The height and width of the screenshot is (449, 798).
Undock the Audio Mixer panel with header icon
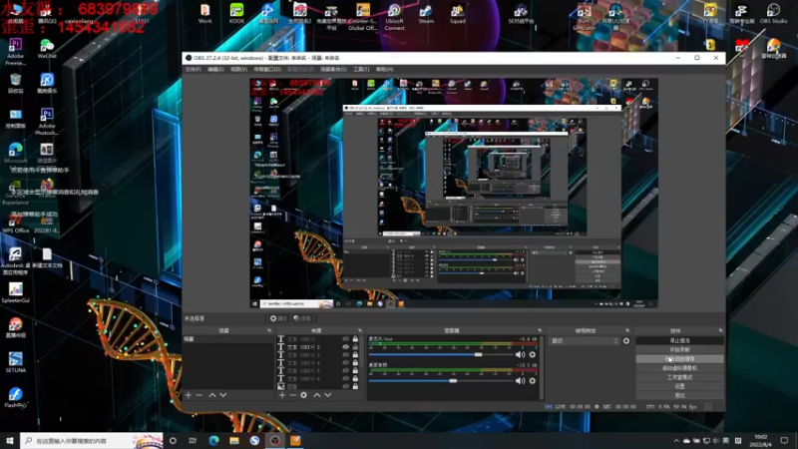click(540, 330)
